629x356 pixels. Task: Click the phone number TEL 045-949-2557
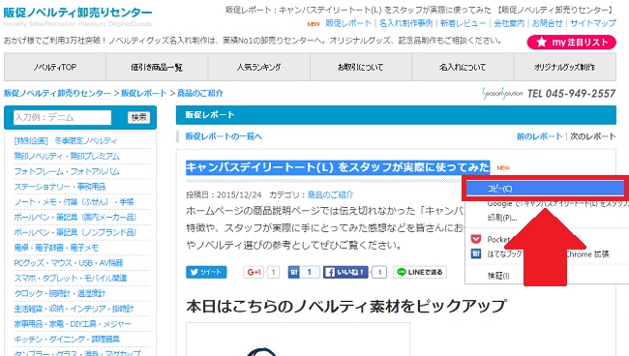pyautogui.click(x=571, y=94)
